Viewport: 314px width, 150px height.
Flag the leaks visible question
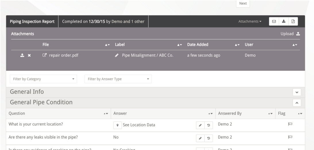290,137
